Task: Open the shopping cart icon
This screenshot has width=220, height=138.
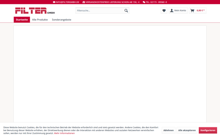Action: 192,11
